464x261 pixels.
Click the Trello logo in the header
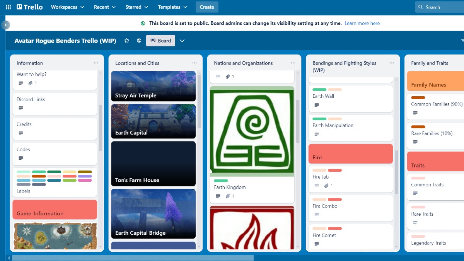(x=29, y=7)
